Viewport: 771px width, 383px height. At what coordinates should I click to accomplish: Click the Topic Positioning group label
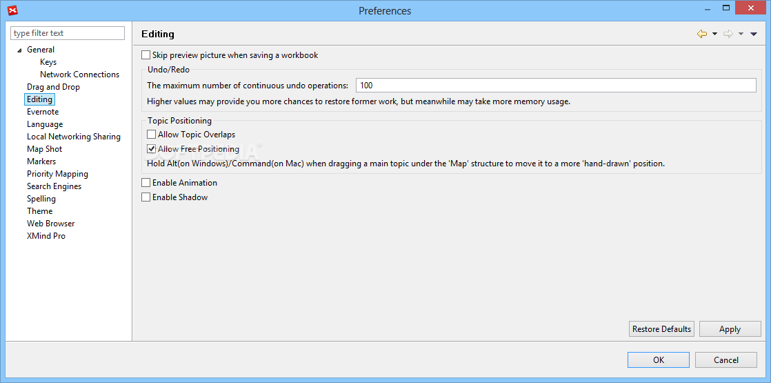[179, 121]
